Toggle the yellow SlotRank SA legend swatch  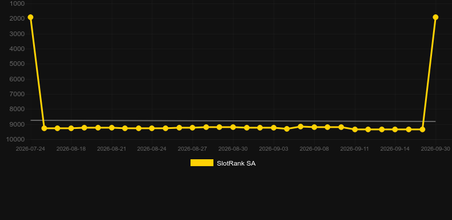click(x=202, y=163)
